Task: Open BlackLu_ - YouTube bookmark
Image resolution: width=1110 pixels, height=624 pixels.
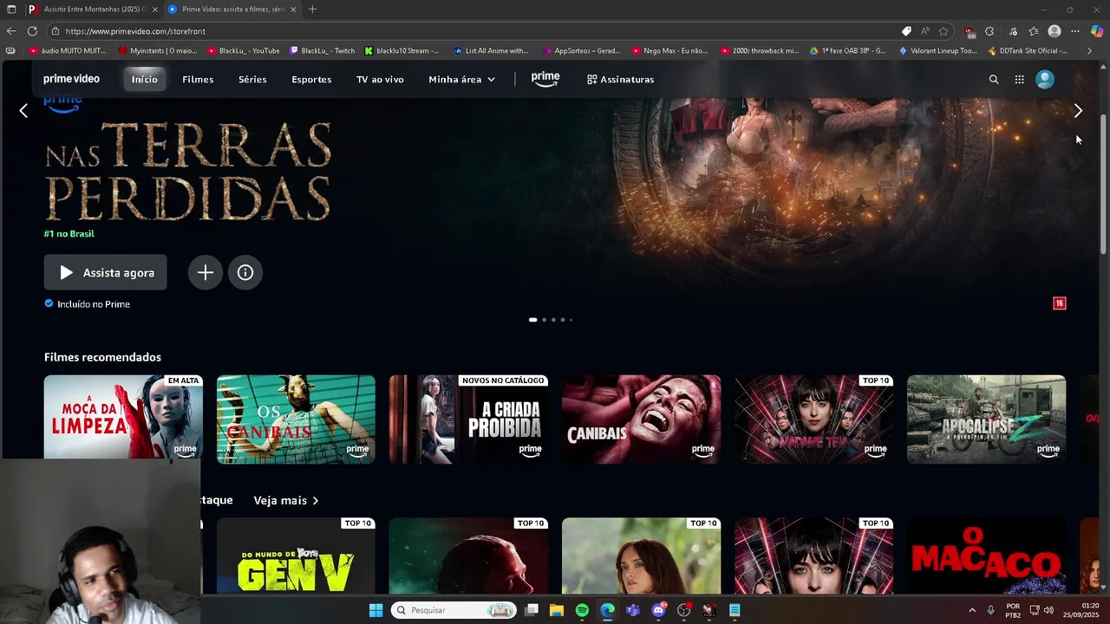Action: click(243, 50)
